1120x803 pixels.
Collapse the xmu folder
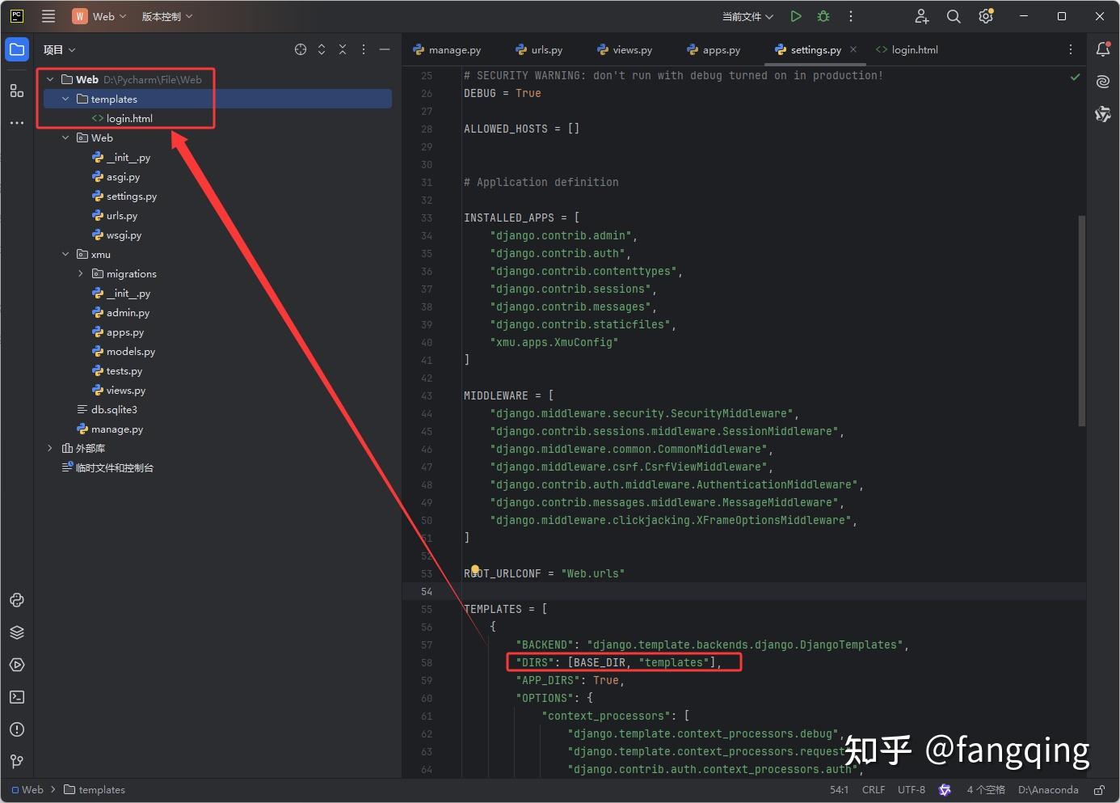(x=65, y=254)
